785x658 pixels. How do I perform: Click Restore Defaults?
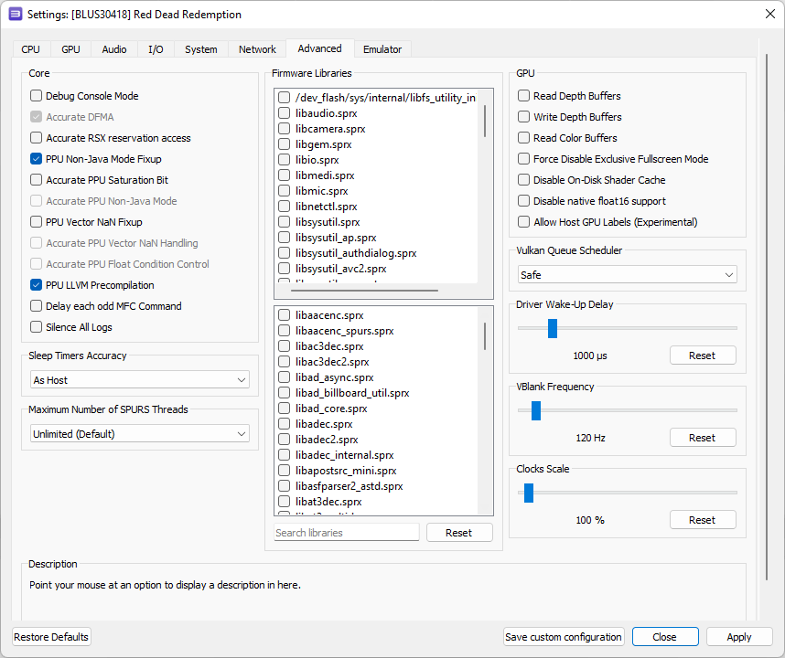coord(50,636)
